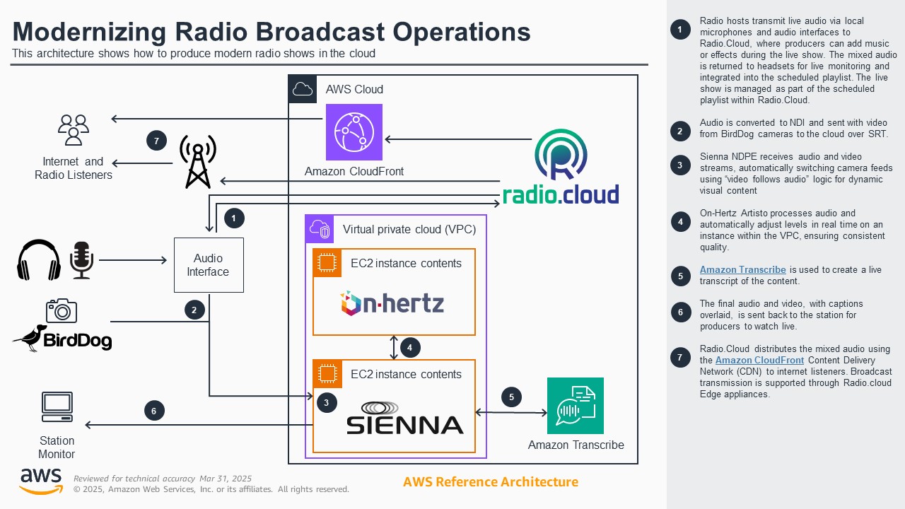Click the Internet and Radio Listeners people icon
Viewport: 905px width, 509px height.
pyautogui.click(x=73, y=131)
